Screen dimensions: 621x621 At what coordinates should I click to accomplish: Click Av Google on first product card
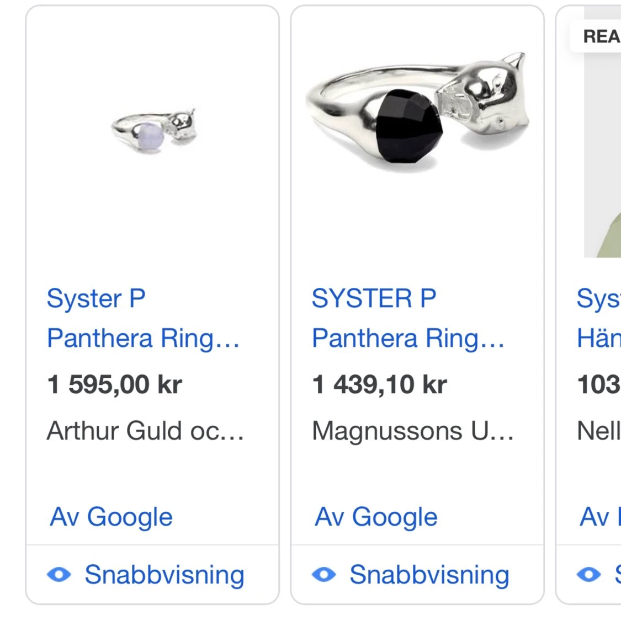pyautogui.click(x=110, y=517)
